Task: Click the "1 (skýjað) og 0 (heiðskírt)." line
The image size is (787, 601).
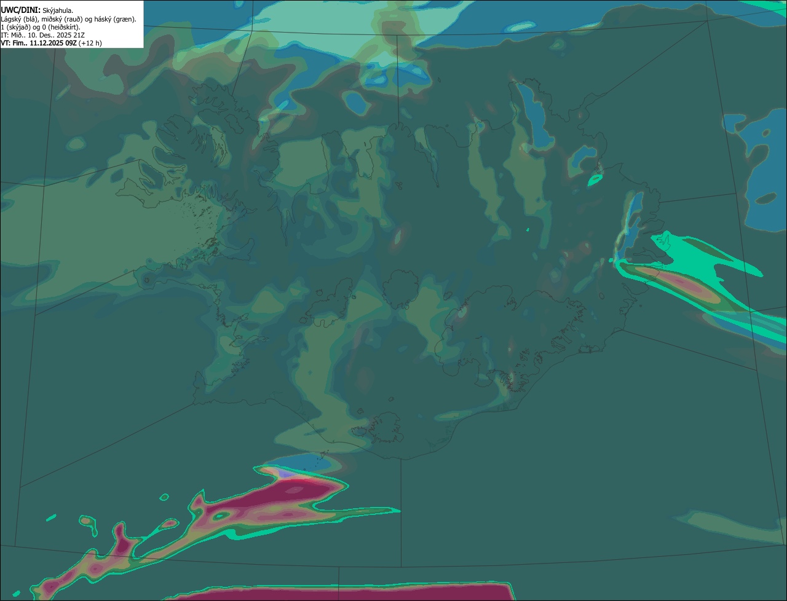Action: click(41, 27)
